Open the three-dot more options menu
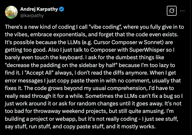 (182, 11)
